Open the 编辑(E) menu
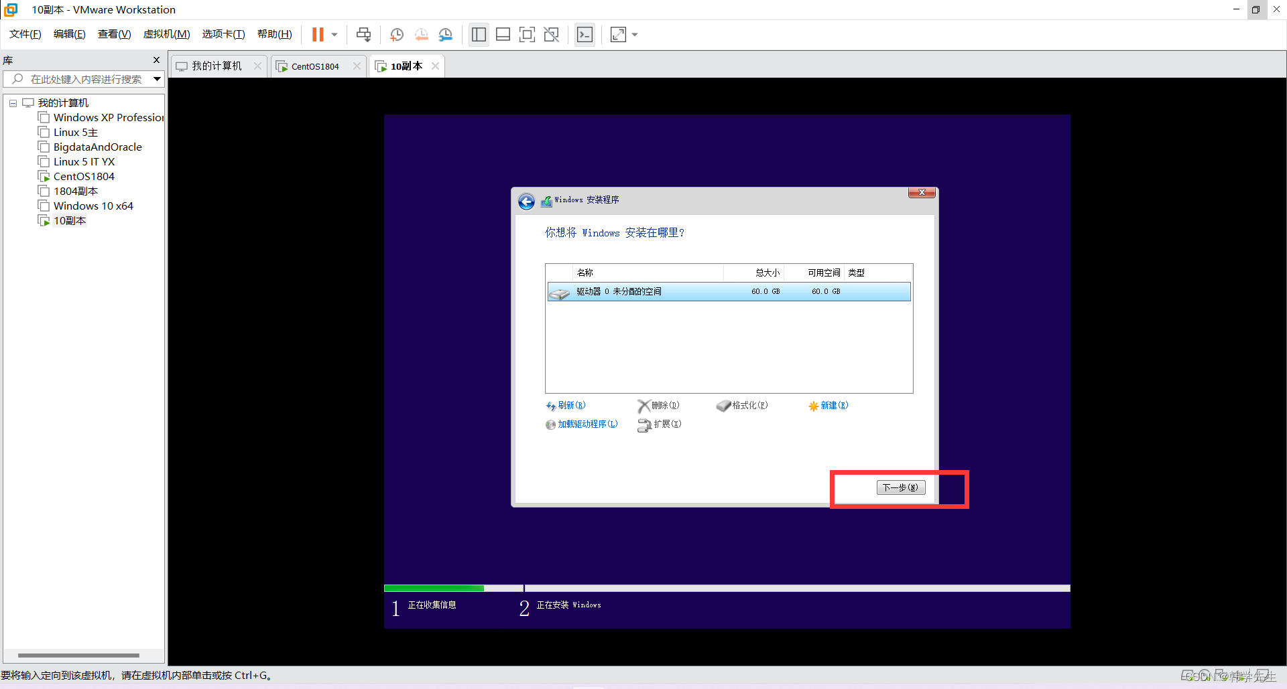The image size is (1287, 689). pos(69,34)
